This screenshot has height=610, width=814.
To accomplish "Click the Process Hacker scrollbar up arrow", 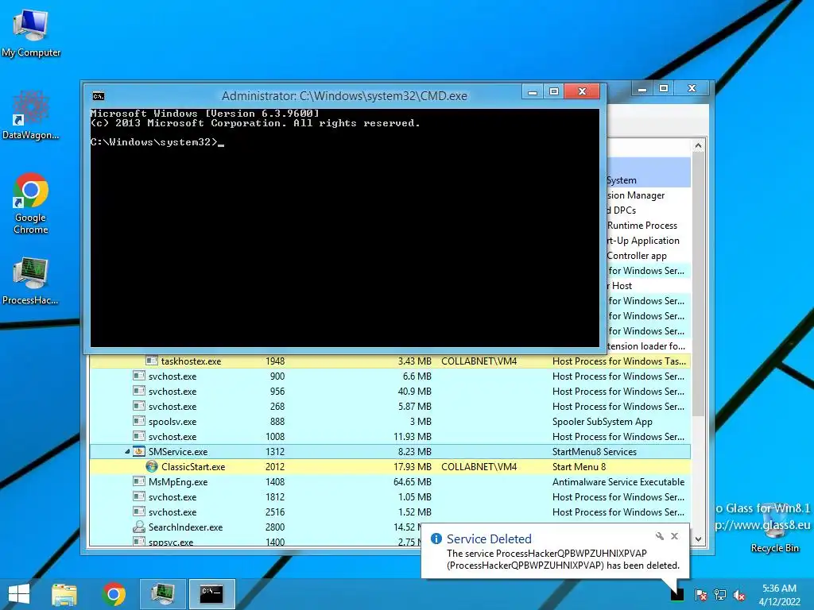I will pyautogui.click(x=698, y=146).
